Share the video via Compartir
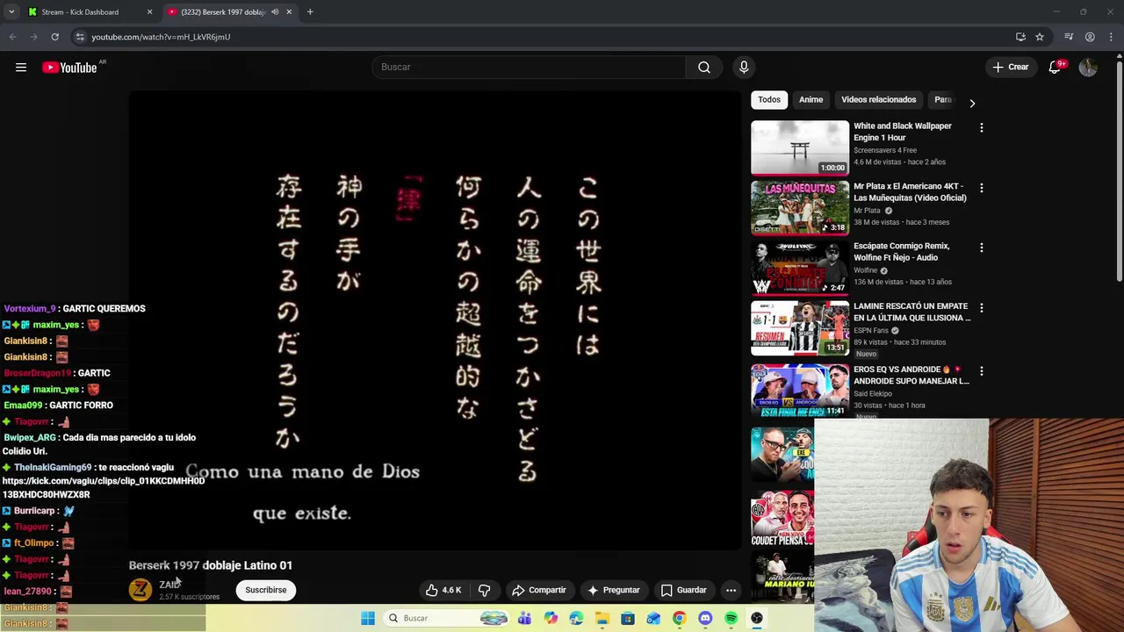Viewport: 1124px width, 632px height. click(539, 590)
